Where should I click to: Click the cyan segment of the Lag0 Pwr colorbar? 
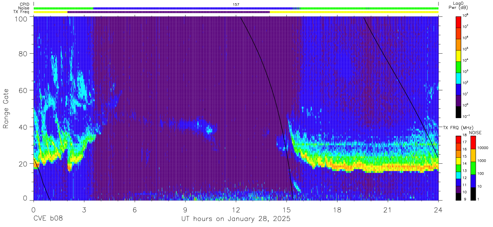coord(459,78)
